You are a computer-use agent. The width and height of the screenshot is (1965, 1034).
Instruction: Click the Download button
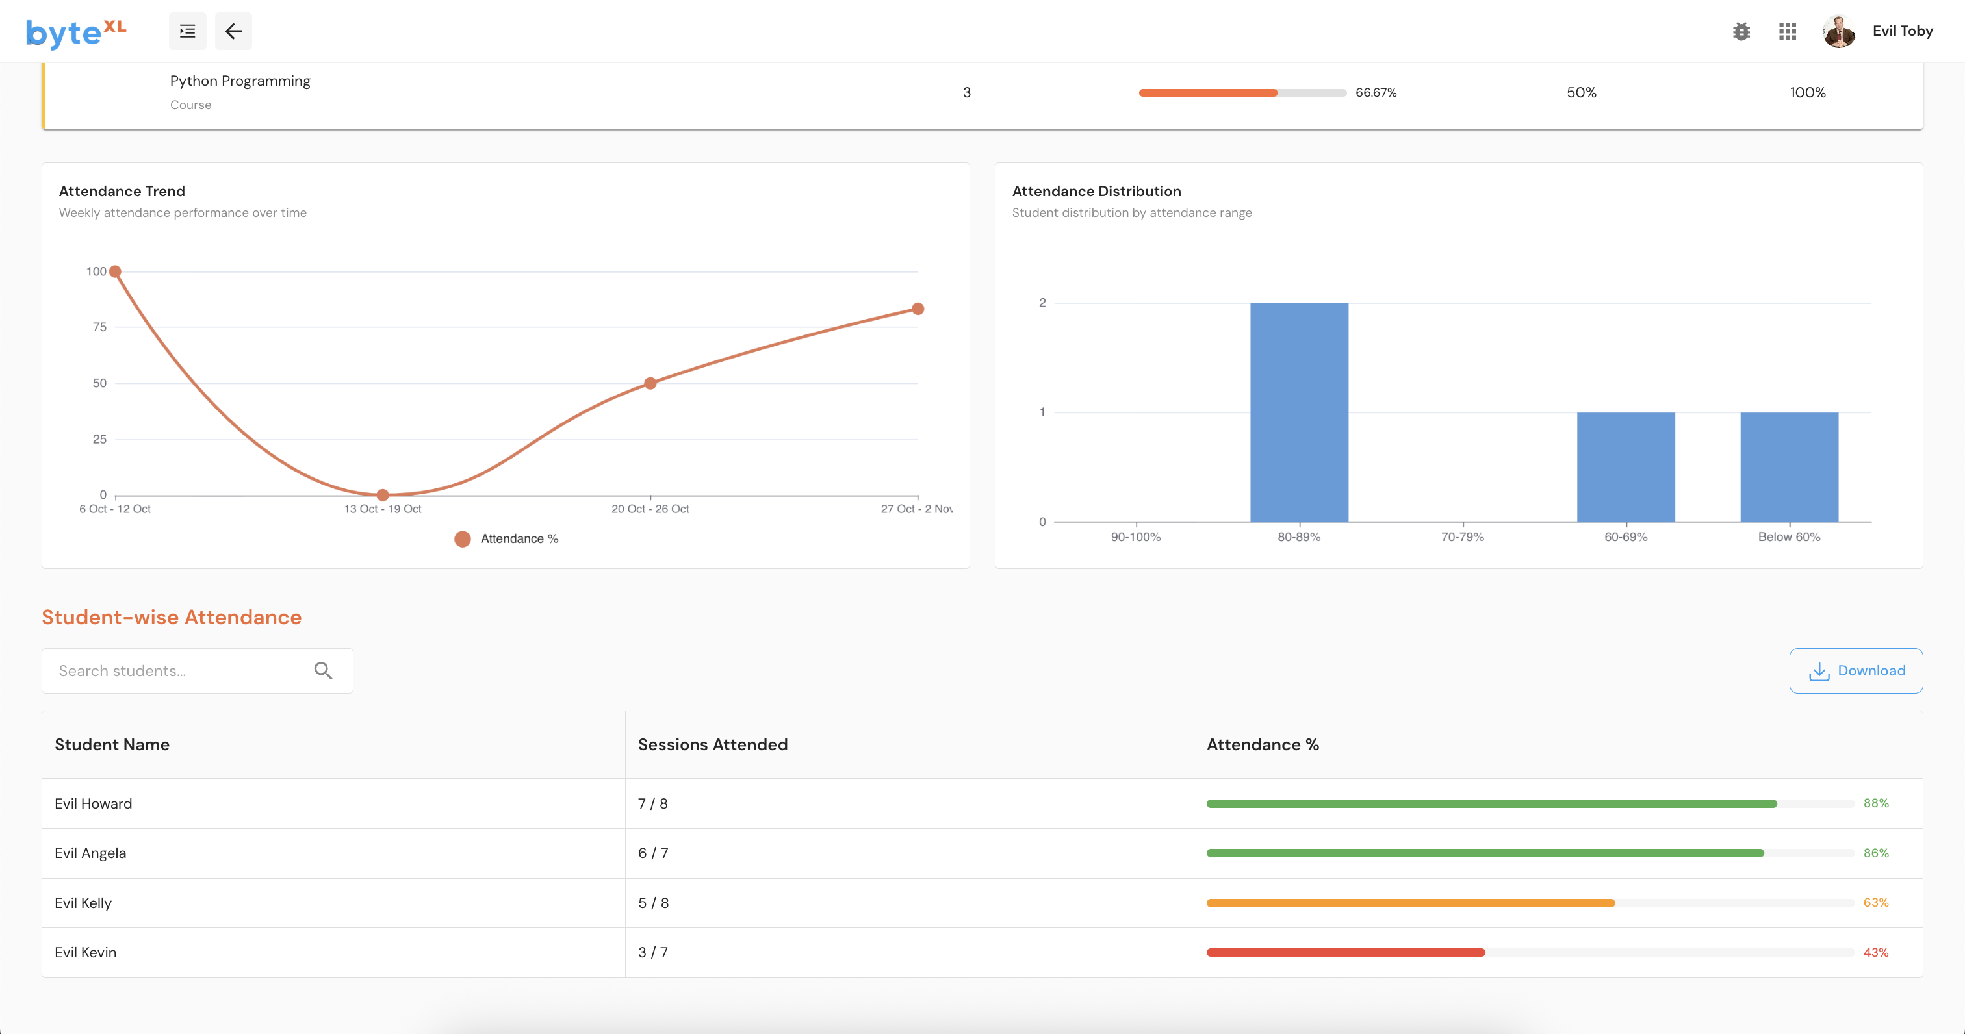click(x=1855, y=671)
